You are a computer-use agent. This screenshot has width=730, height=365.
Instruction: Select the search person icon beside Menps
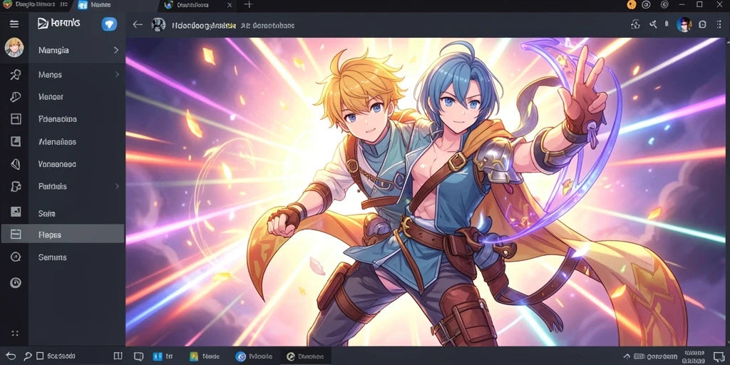coord(16,74)
